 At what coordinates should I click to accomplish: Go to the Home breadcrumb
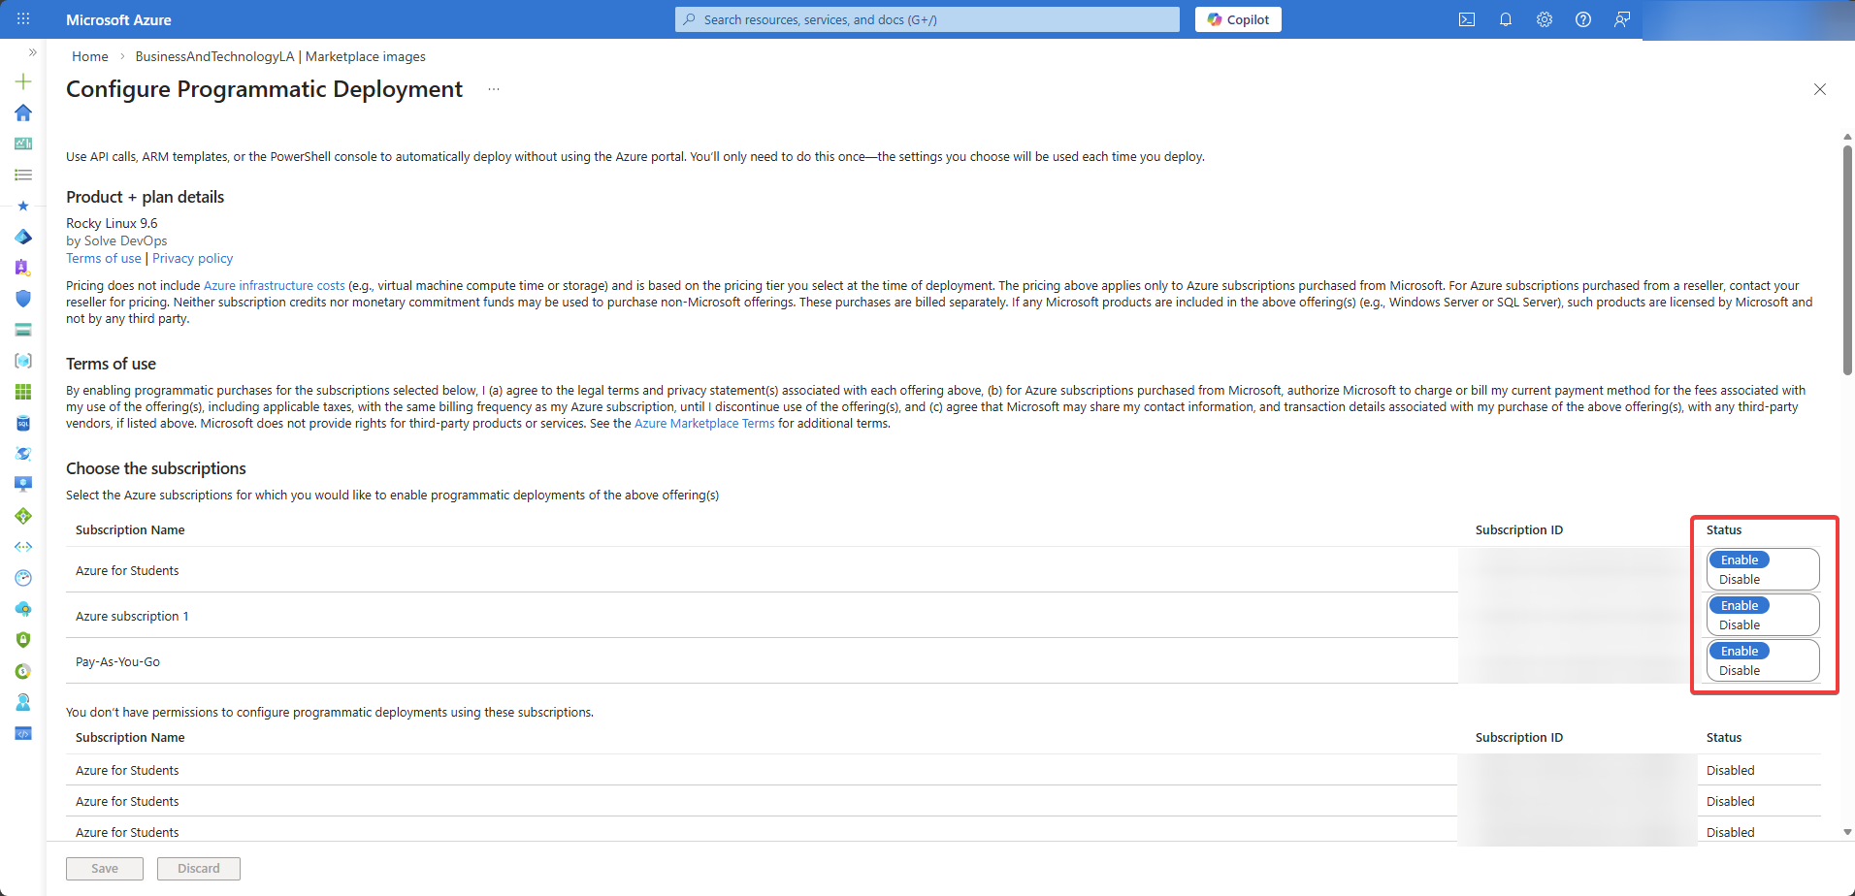click(90, 56)
